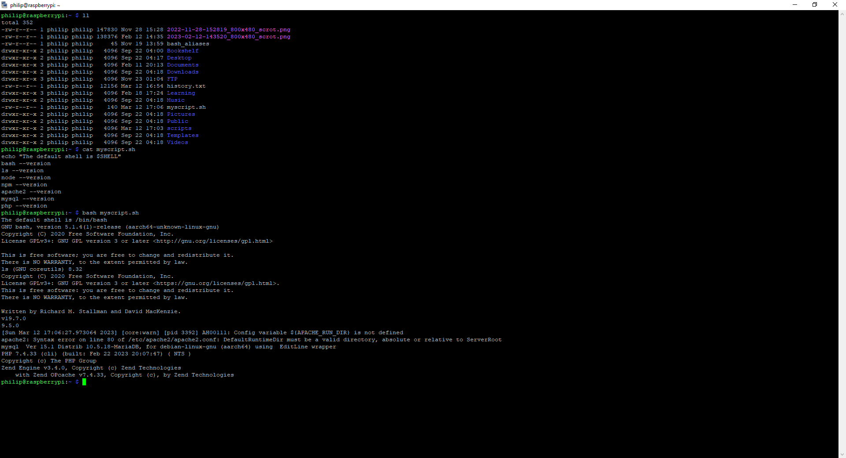Click the Zend Engine v3.4.0 line
The image size is (846, 458).
[91, 368]
